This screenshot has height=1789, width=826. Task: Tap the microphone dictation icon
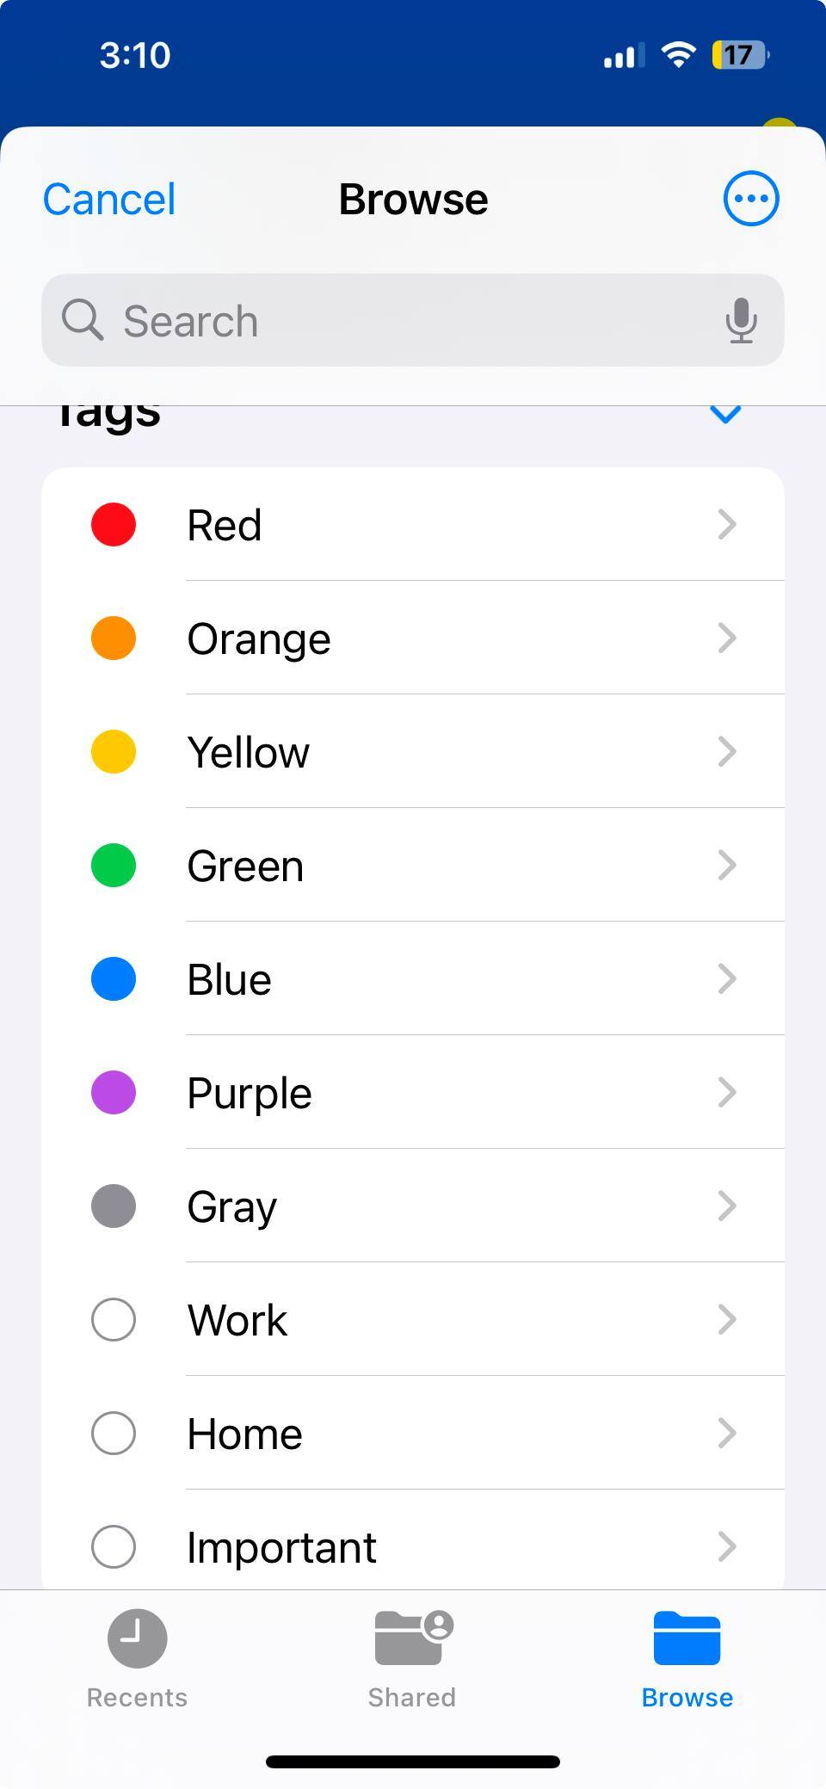(741, 321)
